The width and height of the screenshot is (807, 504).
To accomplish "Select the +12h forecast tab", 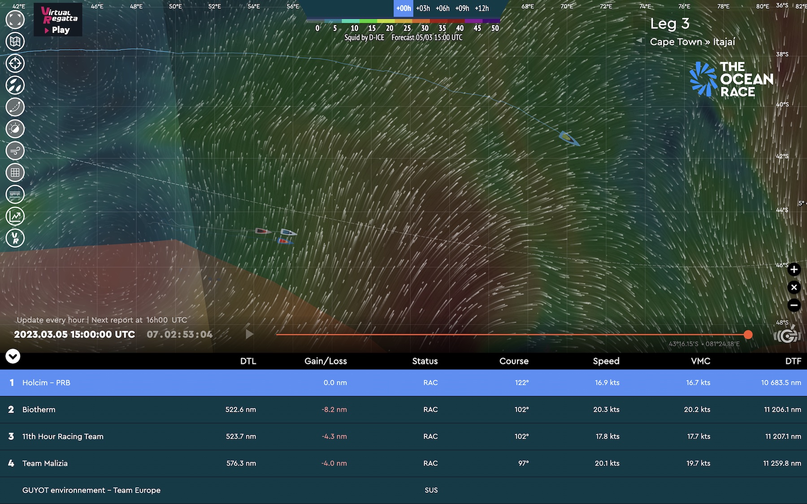I will coord(482,9).
